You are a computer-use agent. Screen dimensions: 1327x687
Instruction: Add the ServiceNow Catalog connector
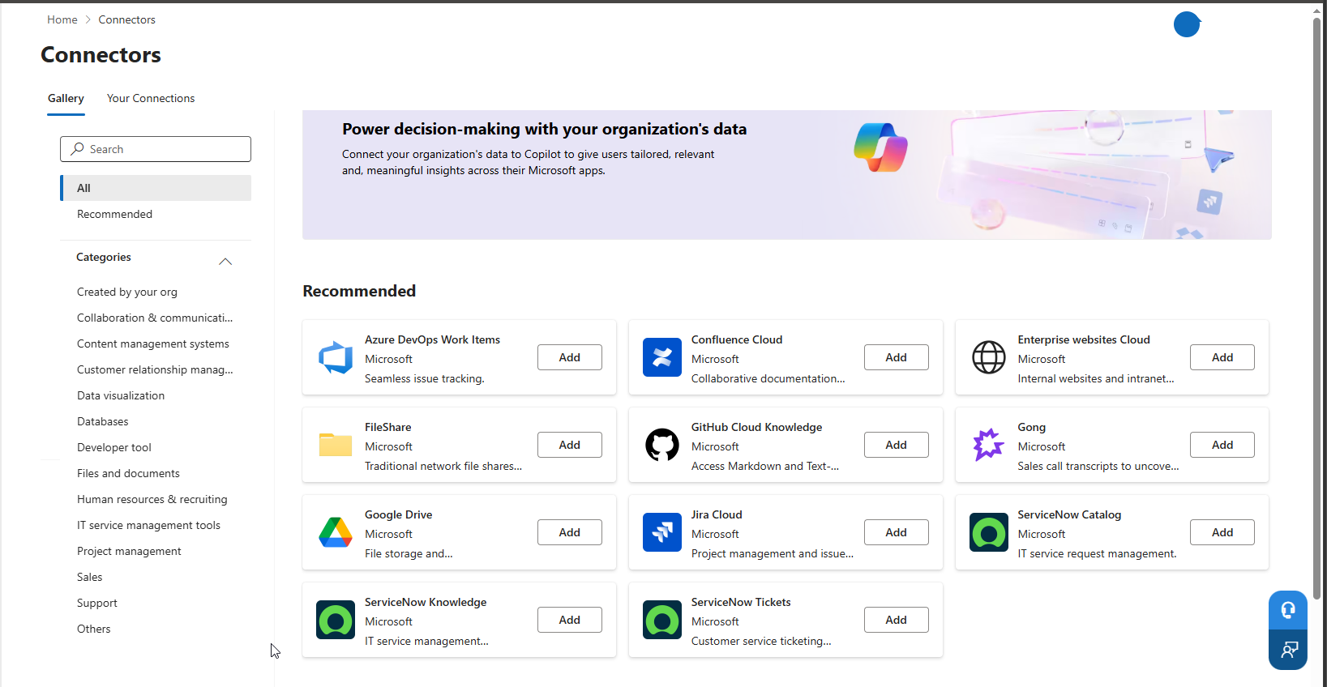tap(1222, 532)
